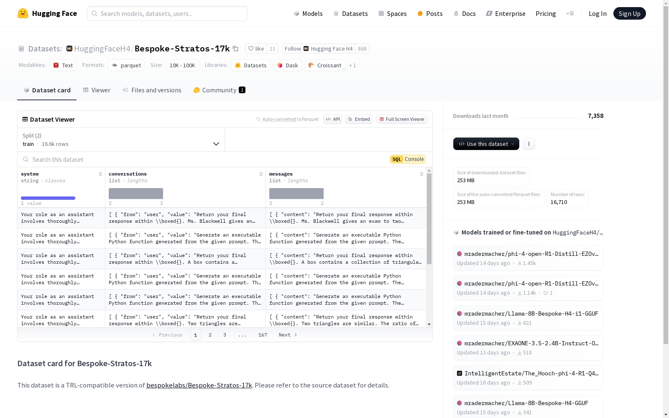Click the SQL Console button
This screenshot has width=669, height=418.
(408, 159)
